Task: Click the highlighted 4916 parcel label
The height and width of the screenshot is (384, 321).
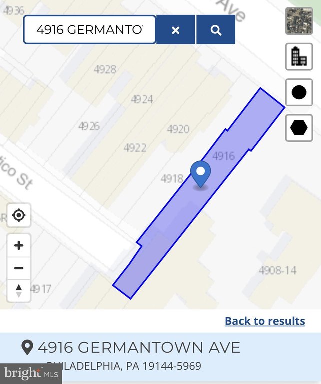Action: [x=224, y=156]
